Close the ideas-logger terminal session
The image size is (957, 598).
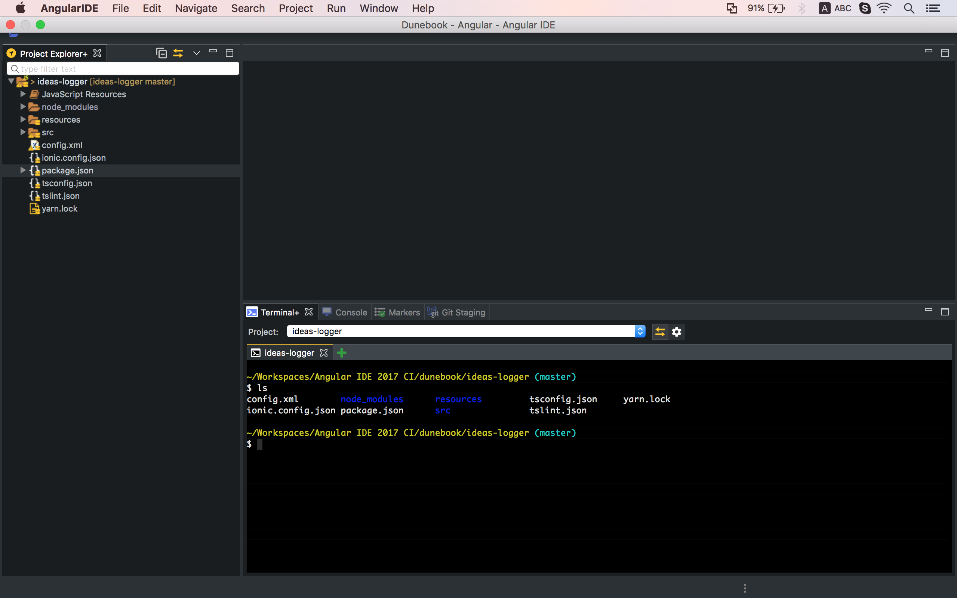coord(324,353)
